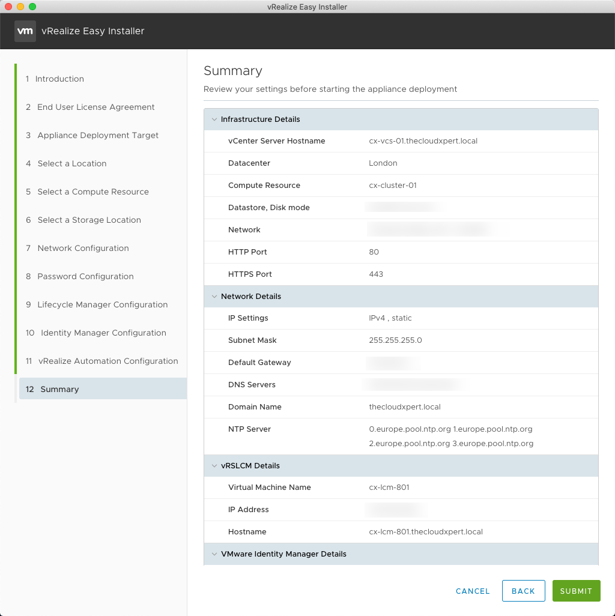Select the Summary step in sidebar
Viewport: 615px width, 616px height.
click(59, 389)
